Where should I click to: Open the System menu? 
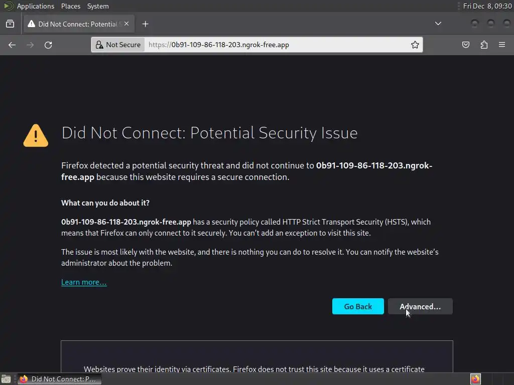pyautogui.click(x=98, y=6)
